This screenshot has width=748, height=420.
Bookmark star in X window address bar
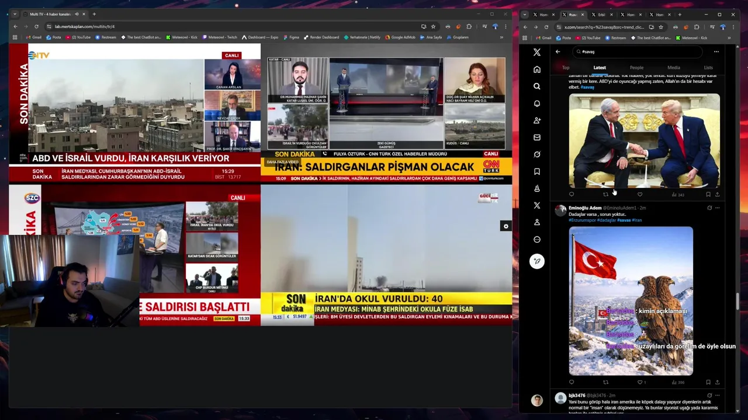tap(661, 27)
